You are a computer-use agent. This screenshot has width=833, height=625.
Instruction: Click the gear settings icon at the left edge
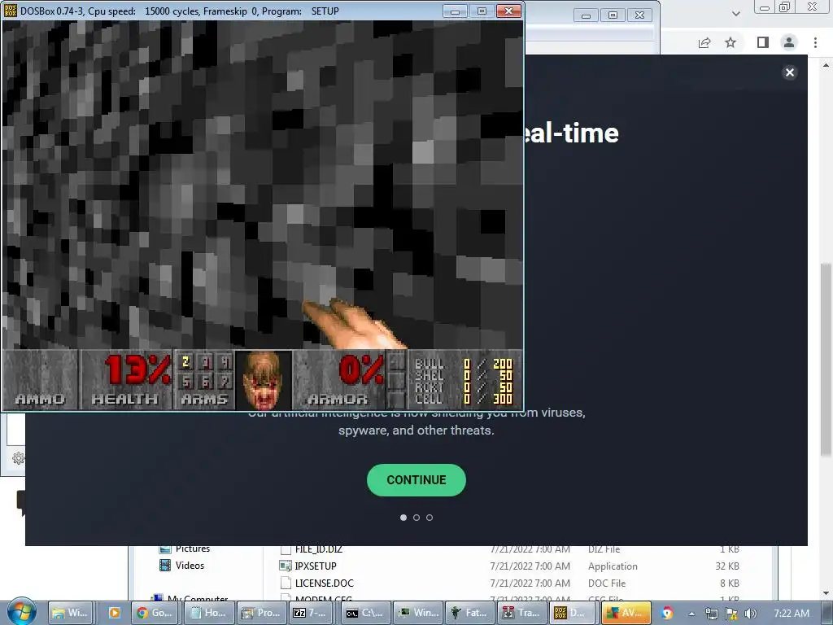point(18,458)
